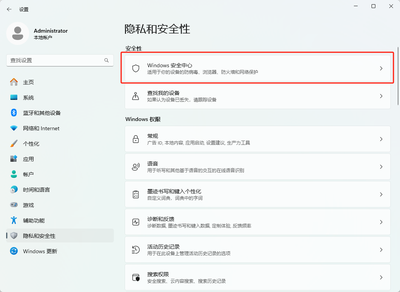Open 蓝牙和其他设备 in sidebar
The image size is (400, 292).
(x=42, y=113)
